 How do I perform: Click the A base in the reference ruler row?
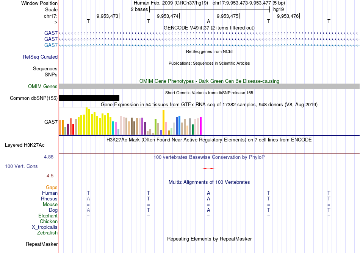click(208, 21)
